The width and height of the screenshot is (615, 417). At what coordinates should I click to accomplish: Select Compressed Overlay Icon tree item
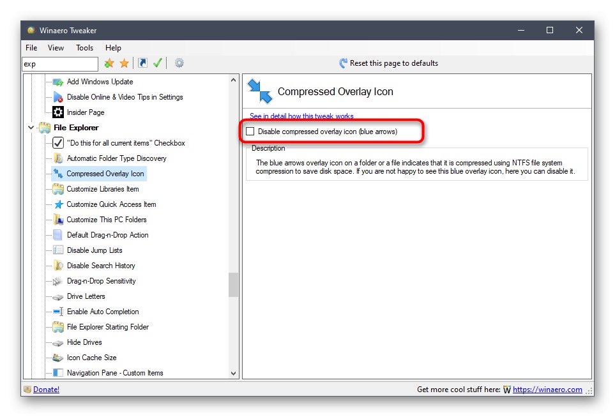tap(105, 174)
